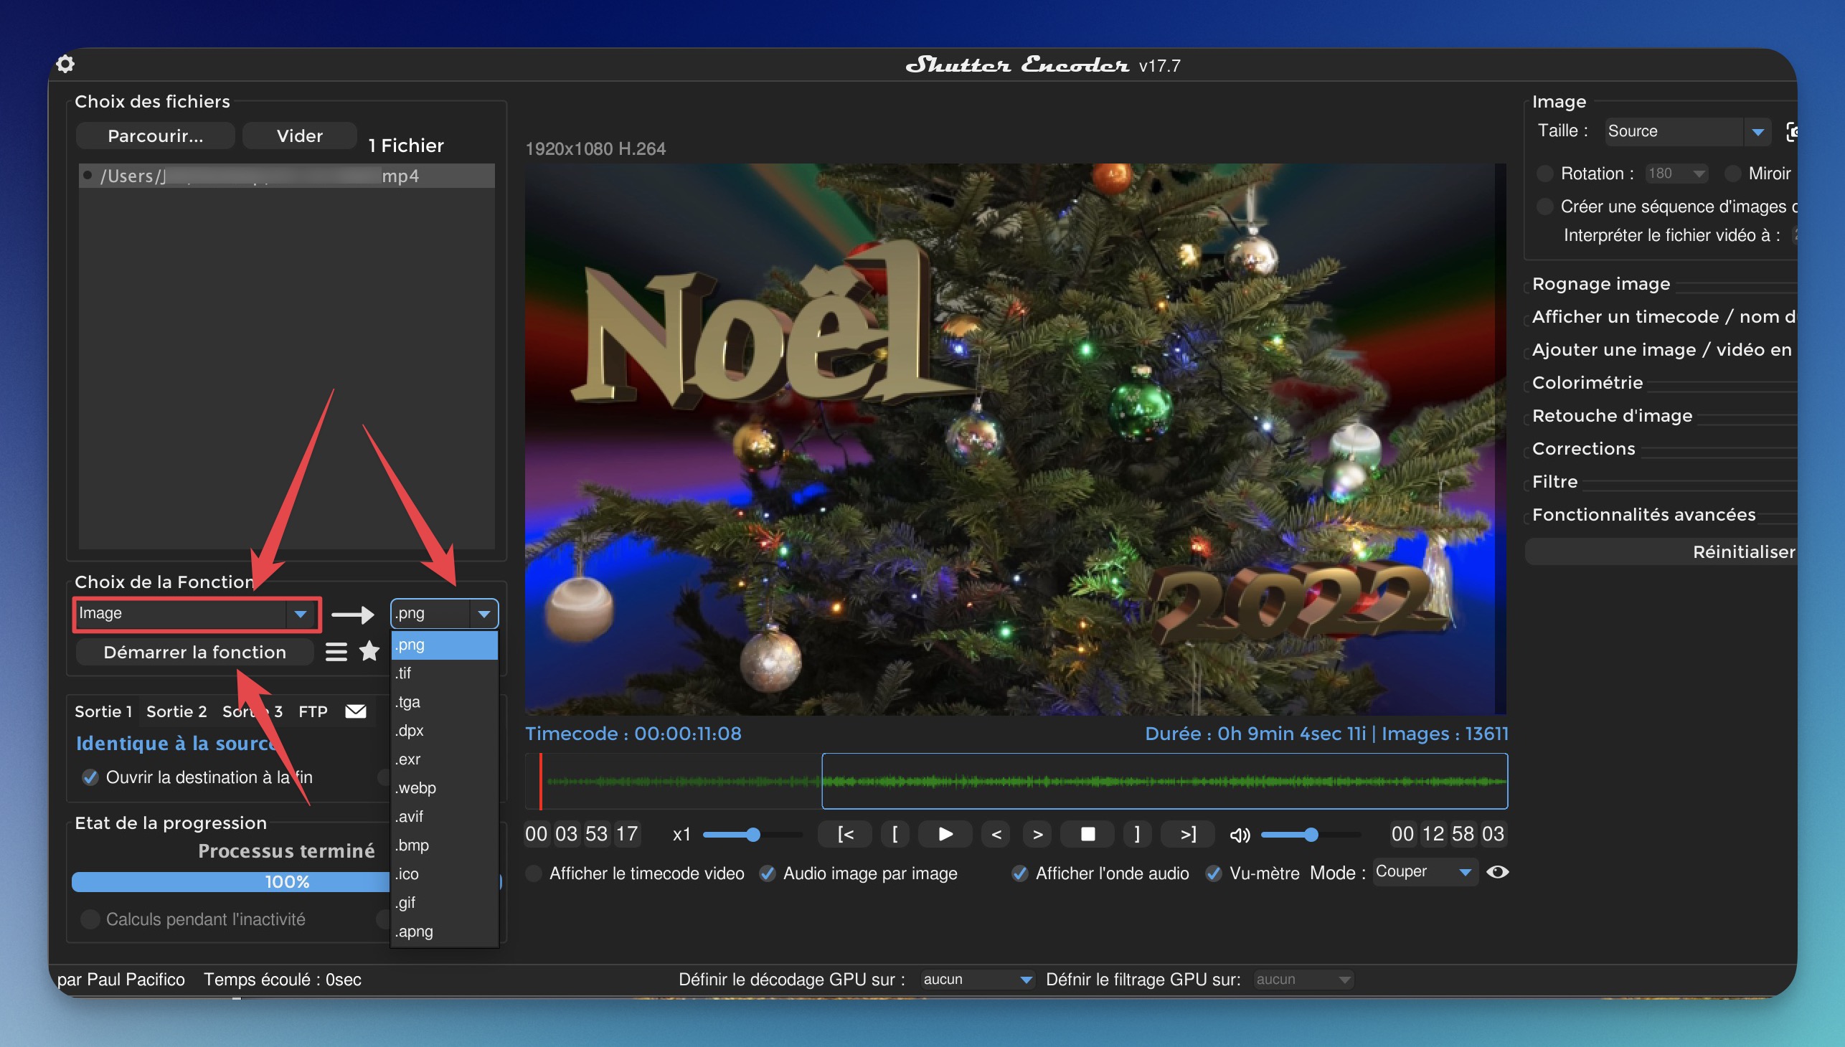Open the settings gear icon
1845x1047 pixels.
tap(65, 64)
